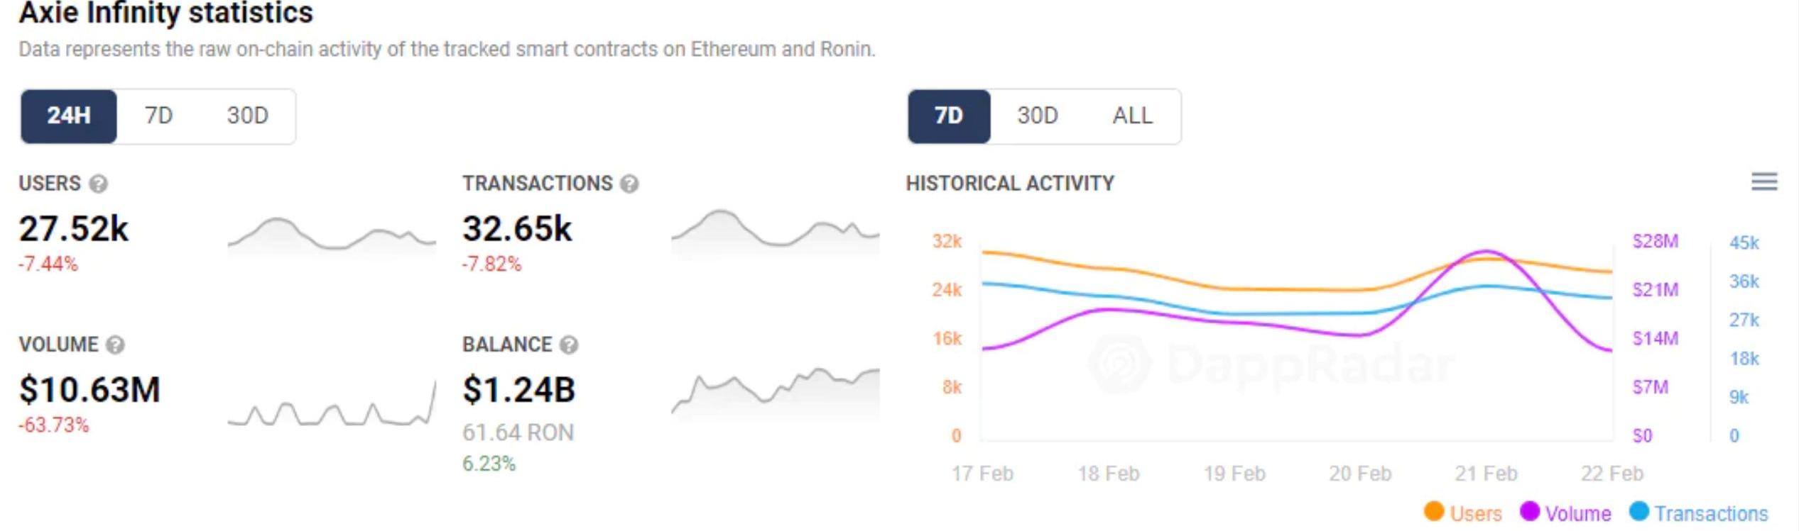1799x531 pixels.
Task: Click the $10.63M volume value
Action: pyautogui.click(x=90, y=390)
